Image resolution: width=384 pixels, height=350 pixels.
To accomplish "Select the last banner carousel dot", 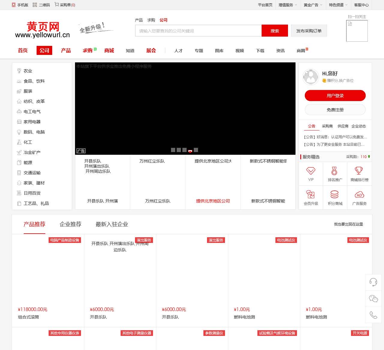I will tap(196, 150).
